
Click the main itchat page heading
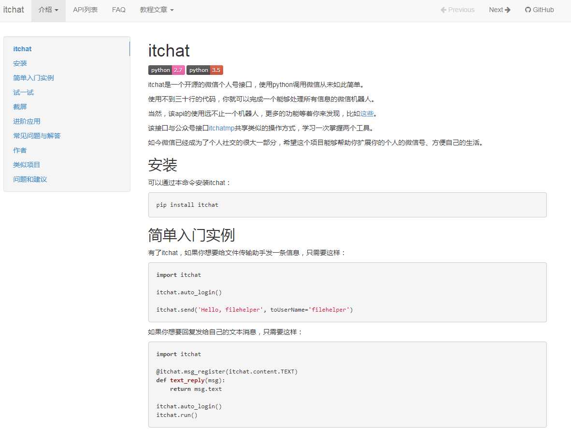tap(169, 51)
